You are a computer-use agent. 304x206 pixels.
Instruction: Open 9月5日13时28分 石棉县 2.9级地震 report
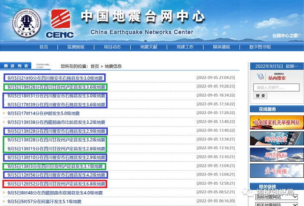pos(56,131)
